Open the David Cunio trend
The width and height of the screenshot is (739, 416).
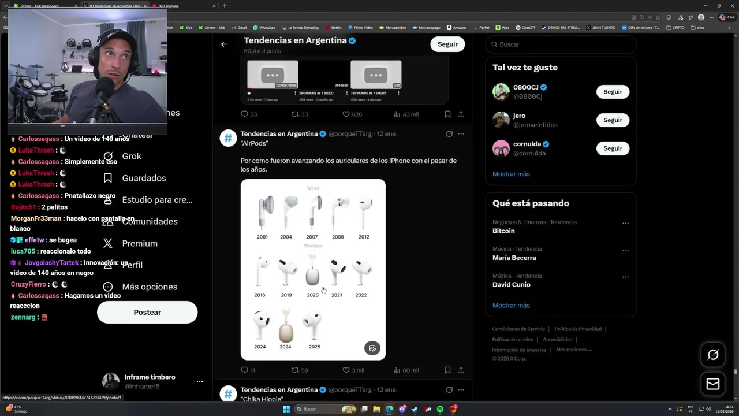point(511,284)
